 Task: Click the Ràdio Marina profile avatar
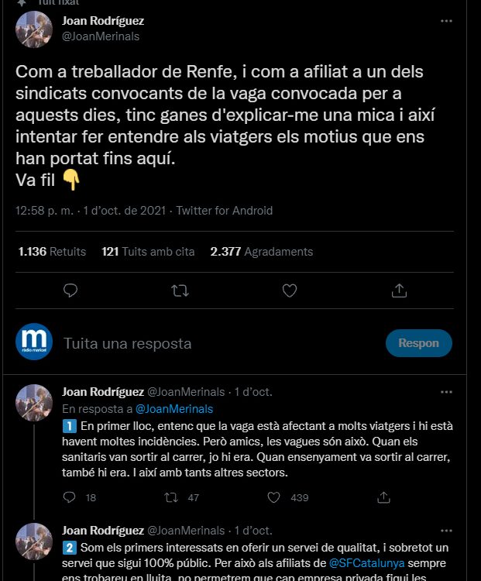(x=34, y=342)
